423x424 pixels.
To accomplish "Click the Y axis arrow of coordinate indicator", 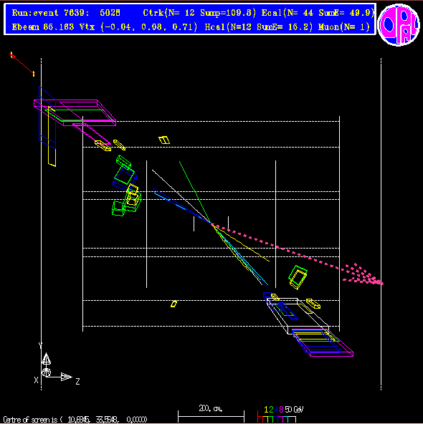I will 46,359.
